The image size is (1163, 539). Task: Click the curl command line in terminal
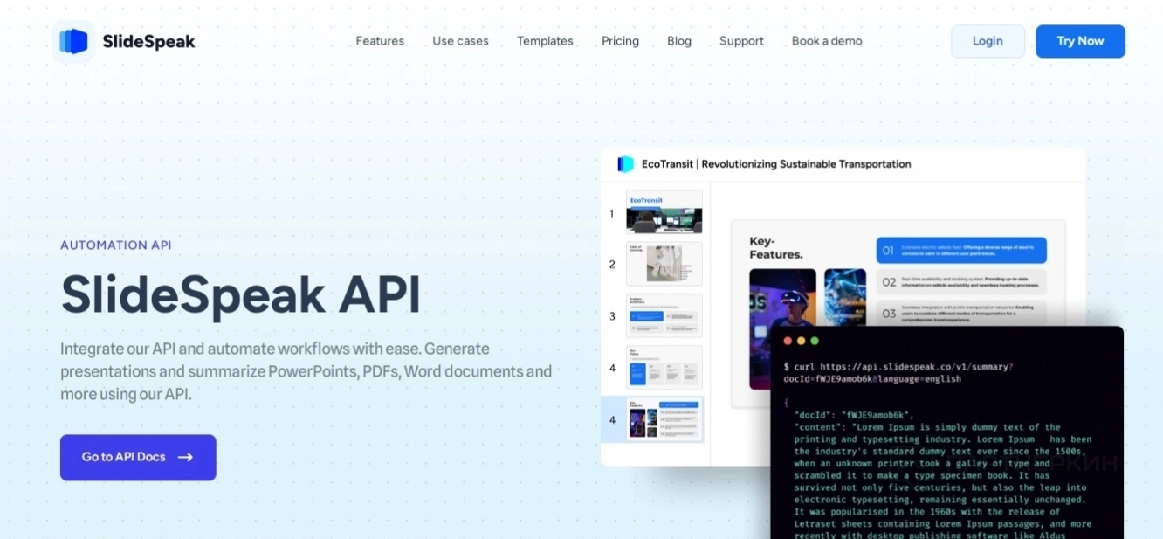898,372
